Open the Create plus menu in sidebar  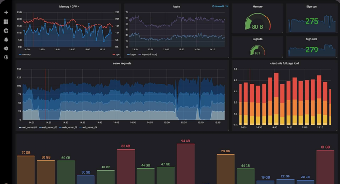tap(6, 12)
